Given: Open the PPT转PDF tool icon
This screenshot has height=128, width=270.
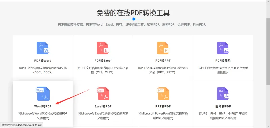Looking at the screenshot, I should 163,94.
